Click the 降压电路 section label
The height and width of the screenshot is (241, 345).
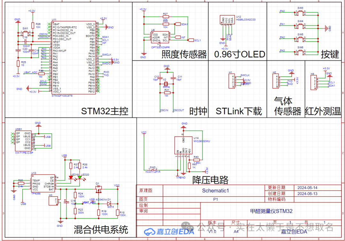click(x=210, y=180)
